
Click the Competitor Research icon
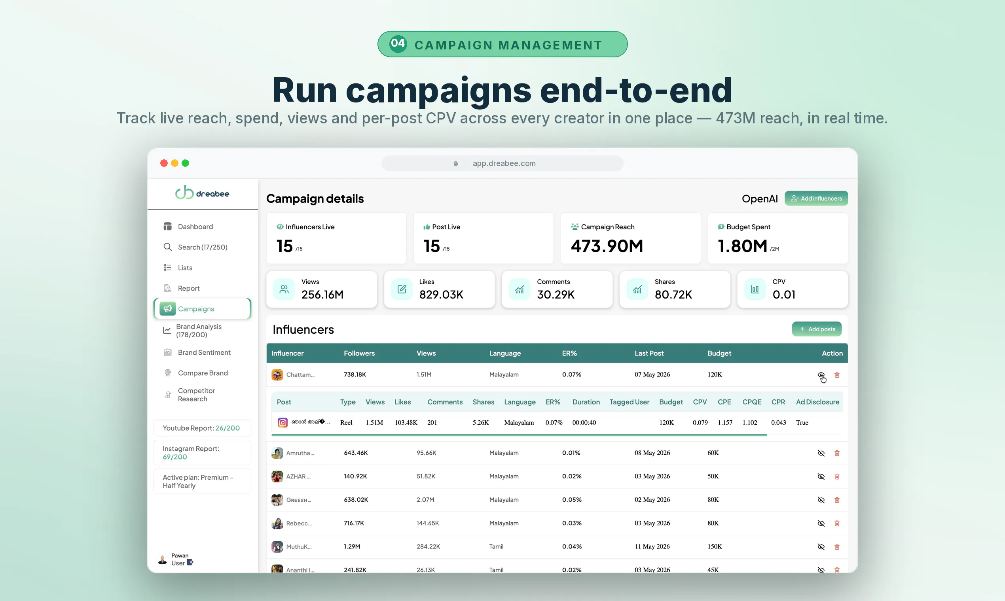[x=167, y=395]
